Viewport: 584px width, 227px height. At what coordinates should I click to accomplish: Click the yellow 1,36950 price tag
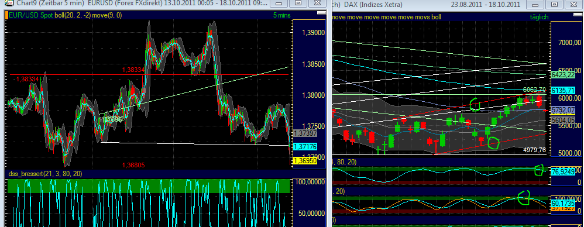(x=305, y=160)
